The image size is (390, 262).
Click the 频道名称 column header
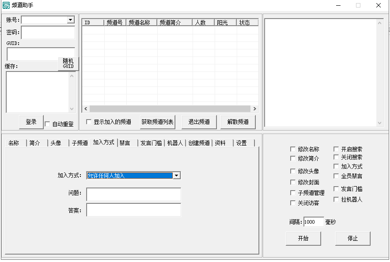tap(141, 22)
